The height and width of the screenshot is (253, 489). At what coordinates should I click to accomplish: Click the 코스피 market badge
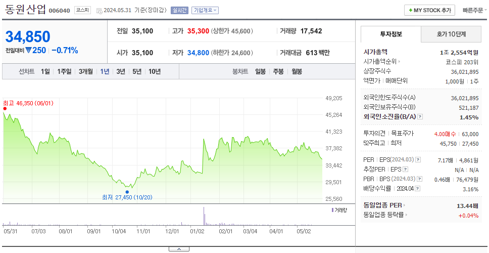(82, 10)
